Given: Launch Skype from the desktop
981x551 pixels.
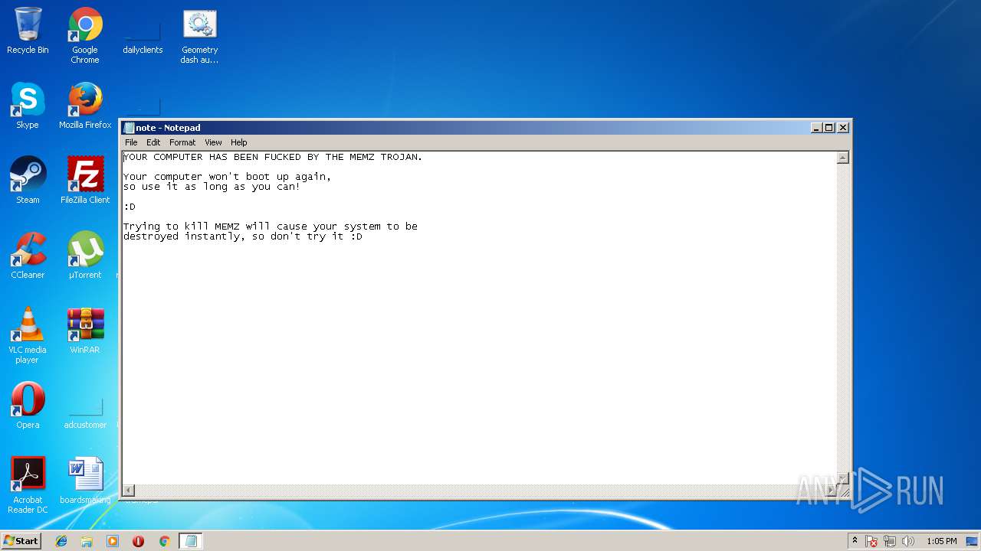Looking at the screenshot, I should pos(28,106).
